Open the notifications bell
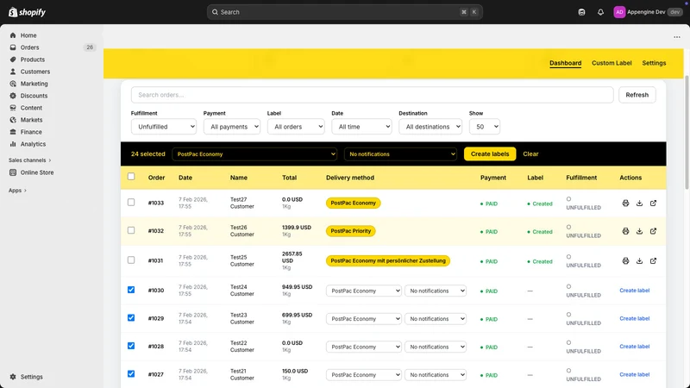This screenshot has width=690, height=388. click(x=600, y=12)
